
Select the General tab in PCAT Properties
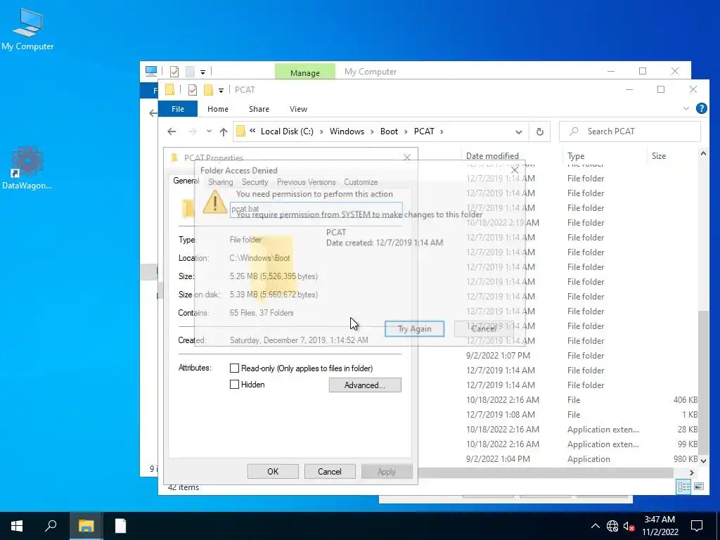(186, 181)
